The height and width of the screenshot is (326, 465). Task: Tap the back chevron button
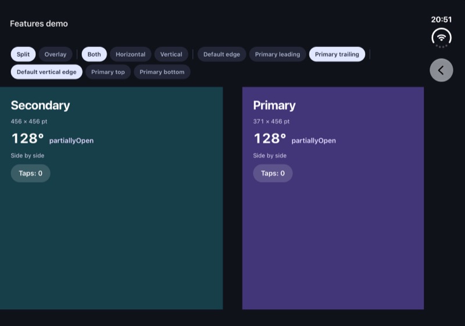(x=441, y=70)
